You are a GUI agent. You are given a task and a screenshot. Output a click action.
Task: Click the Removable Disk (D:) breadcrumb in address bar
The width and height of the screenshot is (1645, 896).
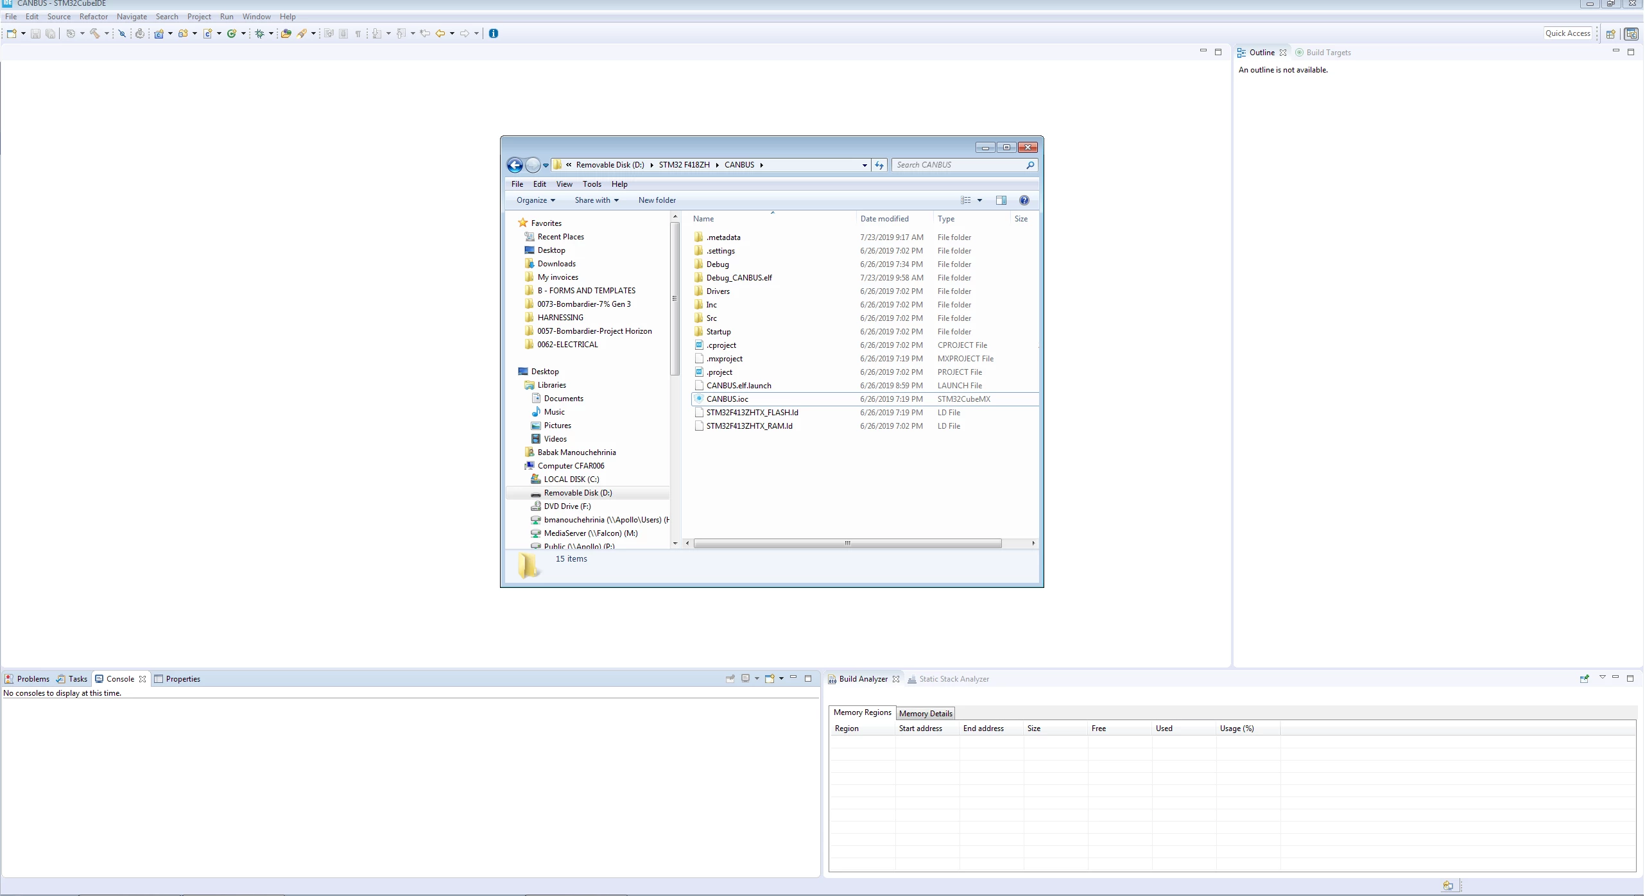610,165
